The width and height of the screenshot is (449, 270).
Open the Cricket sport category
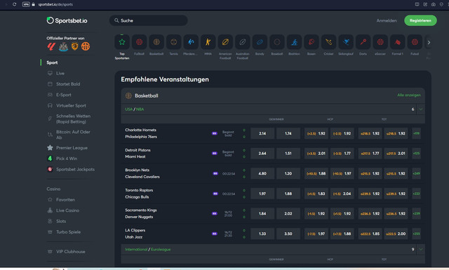[x=328, y=42]
